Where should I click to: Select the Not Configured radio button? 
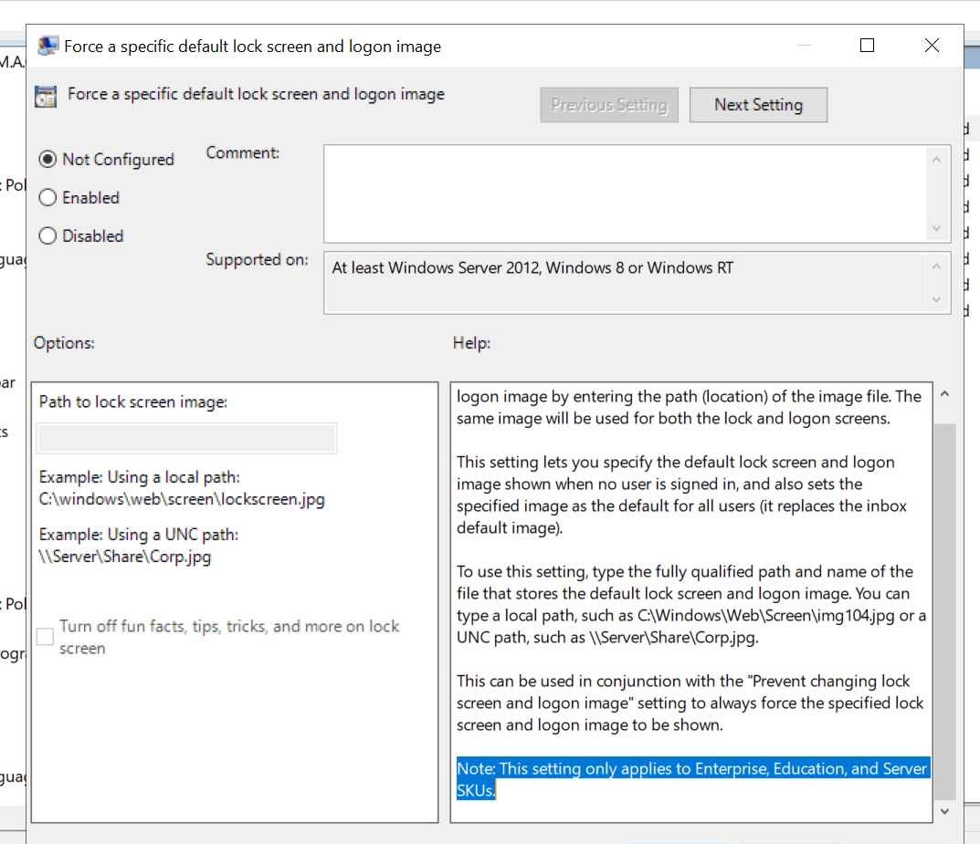pyautogui.click(x=47, y=159)
